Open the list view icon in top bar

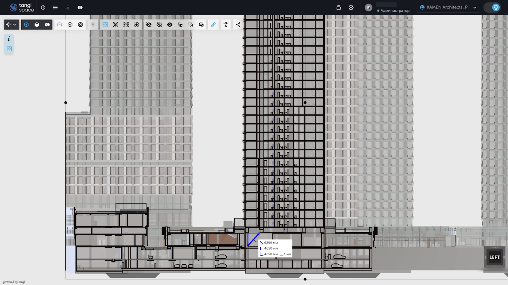pyautogui.click(x=55, y=8)
